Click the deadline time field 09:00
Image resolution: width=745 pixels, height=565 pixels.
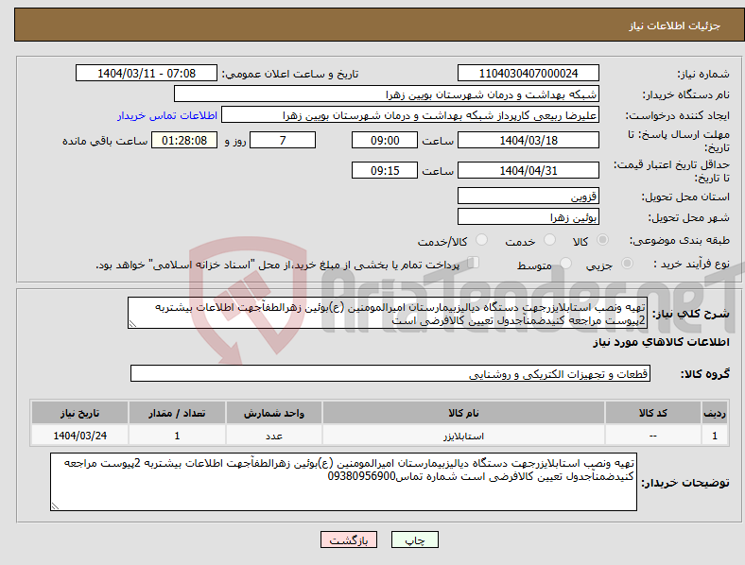pyautogui.click(x=385, y=140)
